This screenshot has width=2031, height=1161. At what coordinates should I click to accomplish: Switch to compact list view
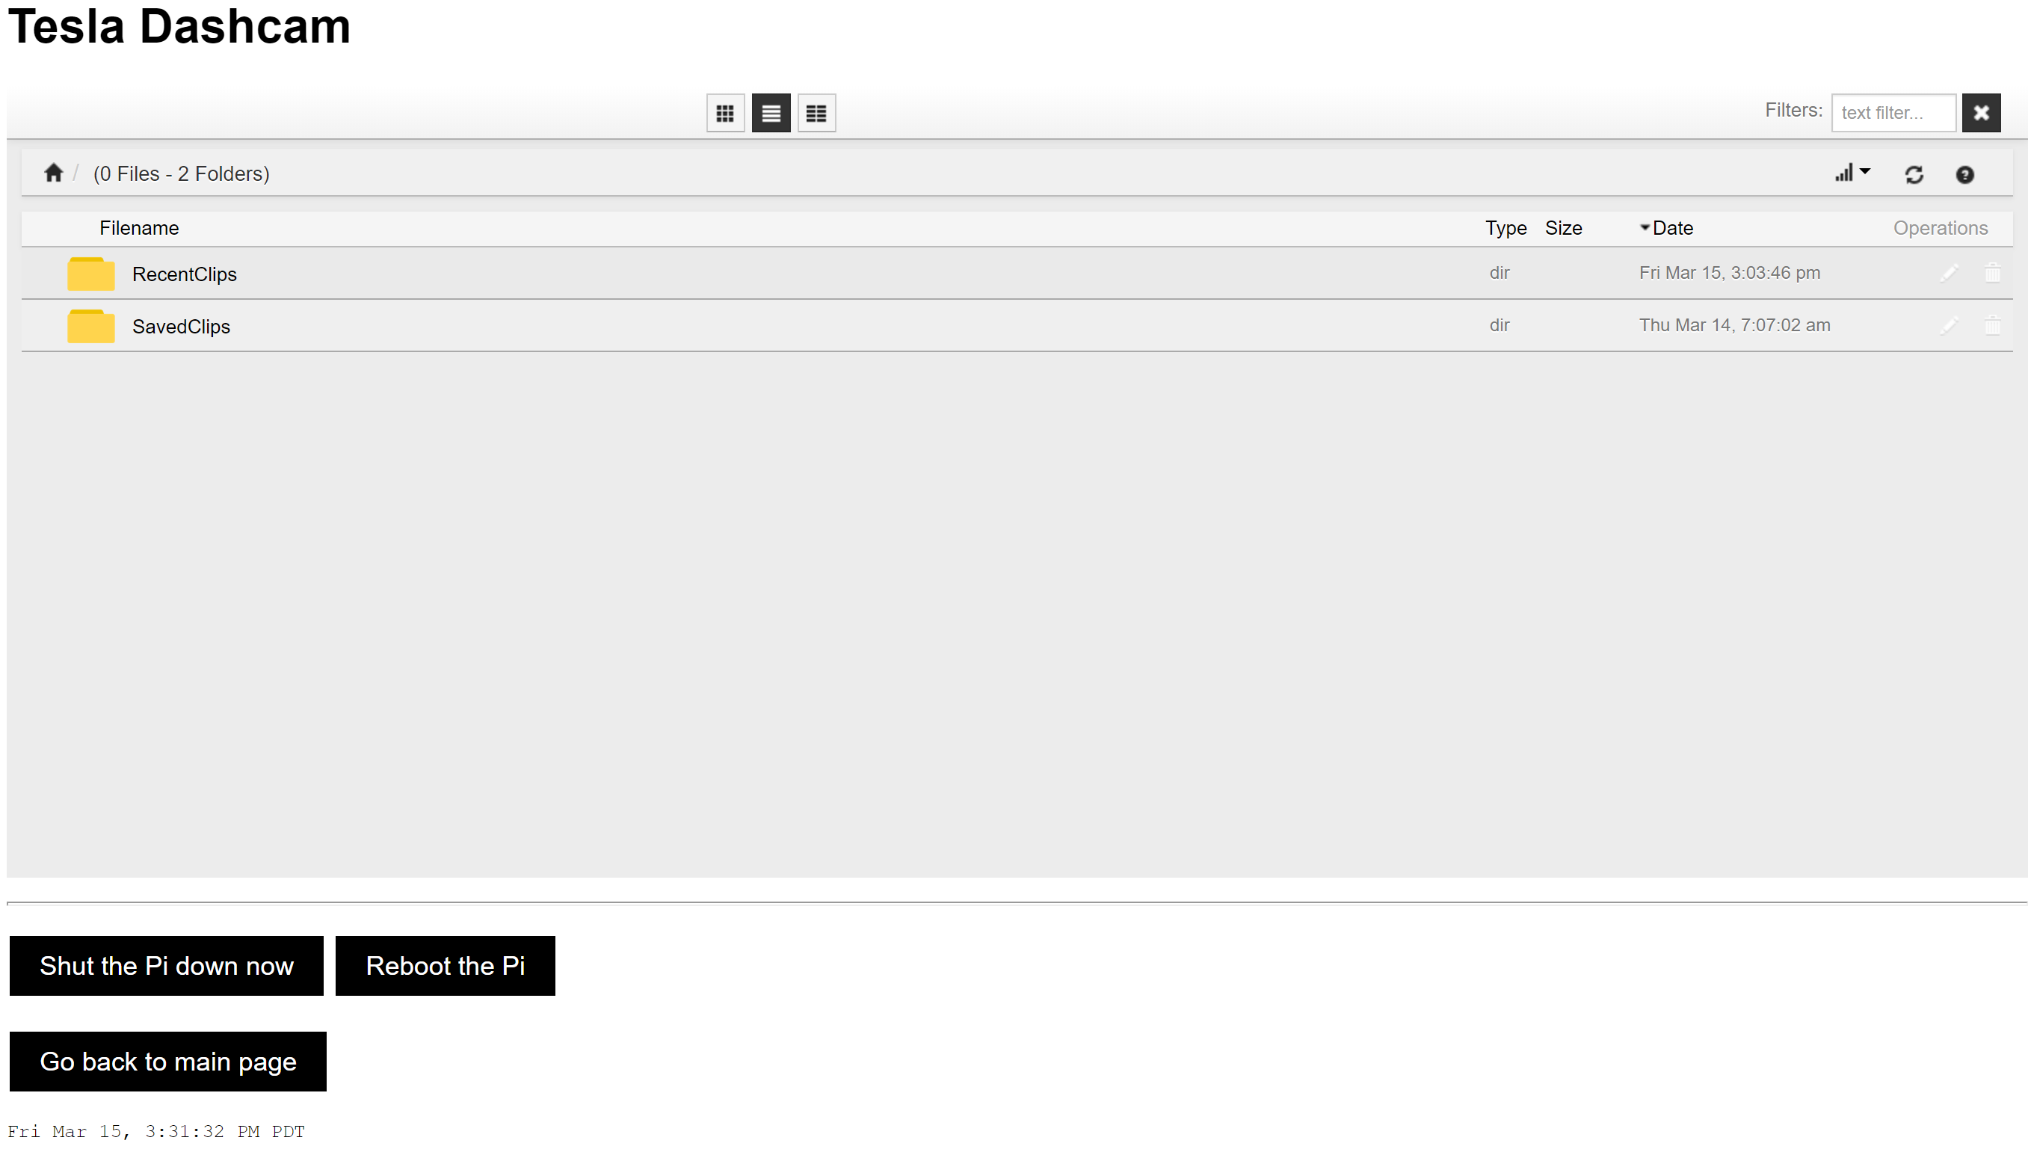pyautogui.click(x=816, y=111)
